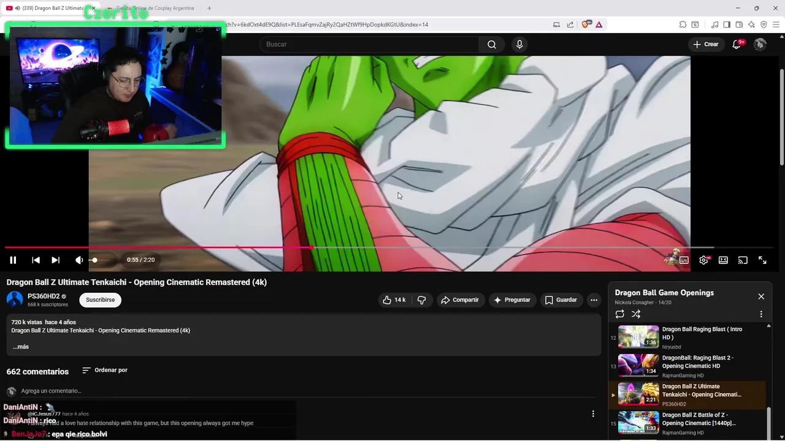Open options menu for iCJesus777 comment
The height and width of the screenshot is (441, 785).
point(593,414)
